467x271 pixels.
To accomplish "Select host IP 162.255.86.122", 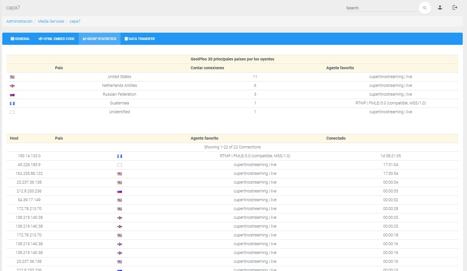I will 29,173.
